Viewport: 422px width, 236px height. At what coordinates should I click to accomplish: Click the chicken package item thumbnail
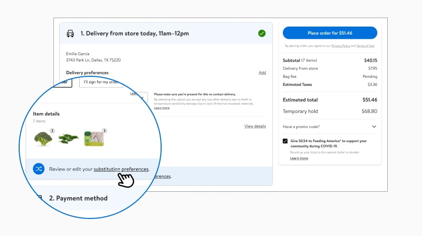pyautogui.click(x=94, y=139)
